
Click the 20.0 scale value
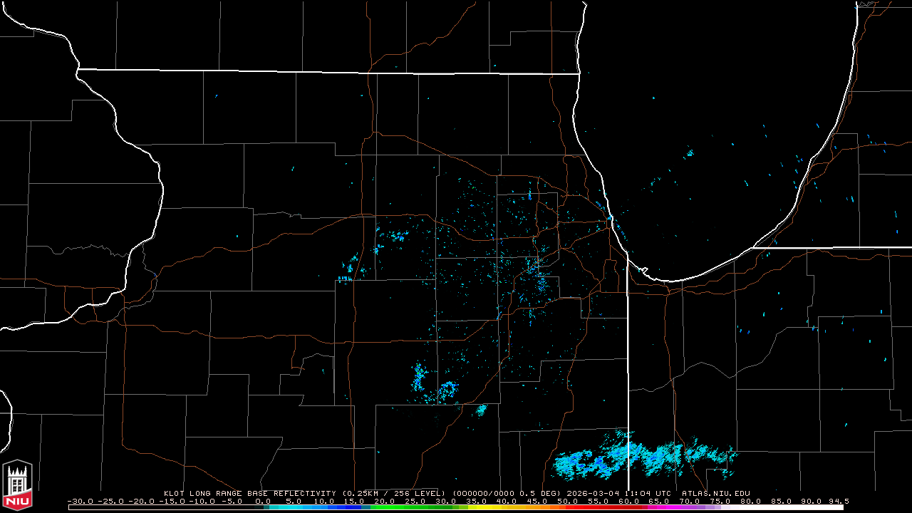(x=385, y=501)
